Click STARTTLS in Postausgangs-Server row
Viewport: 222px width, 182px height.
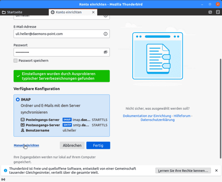[x=100, y=125]
